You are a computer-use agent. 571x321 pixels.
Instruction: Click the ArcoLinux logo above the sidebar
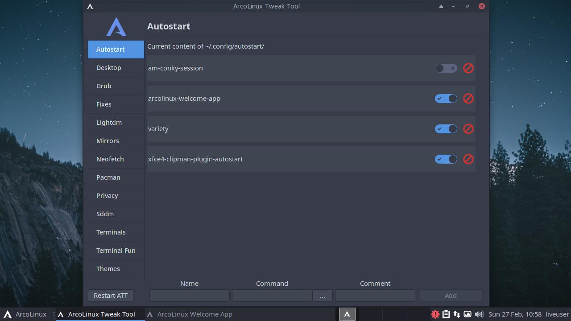(116, 27)
